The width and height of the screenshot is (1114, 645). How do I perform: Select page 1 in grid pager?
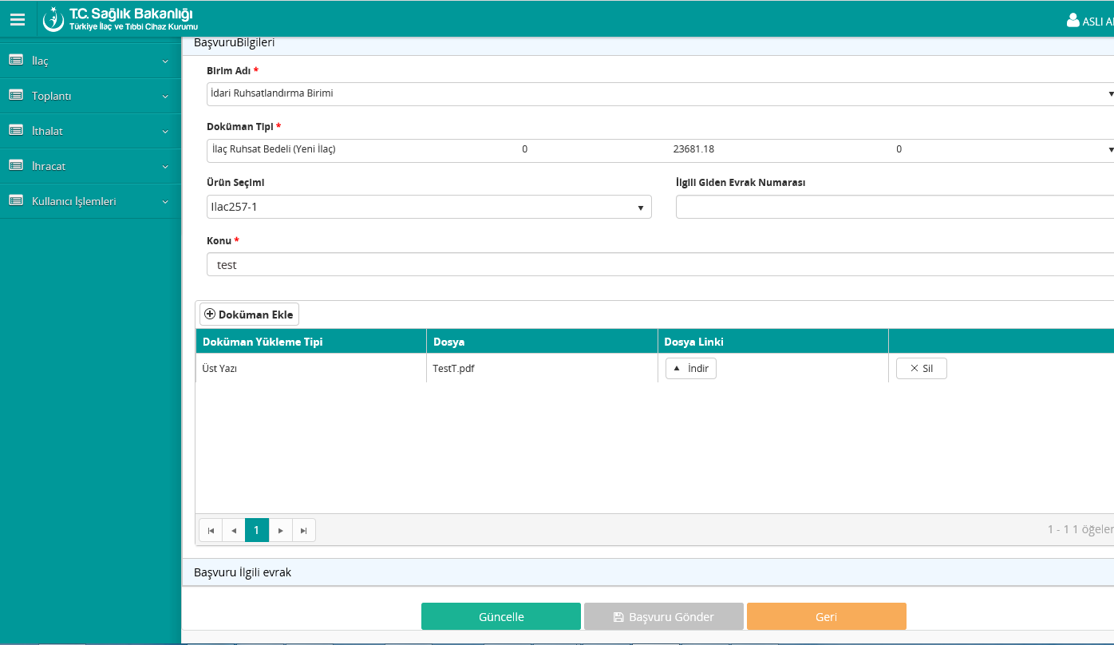point(257,530)
